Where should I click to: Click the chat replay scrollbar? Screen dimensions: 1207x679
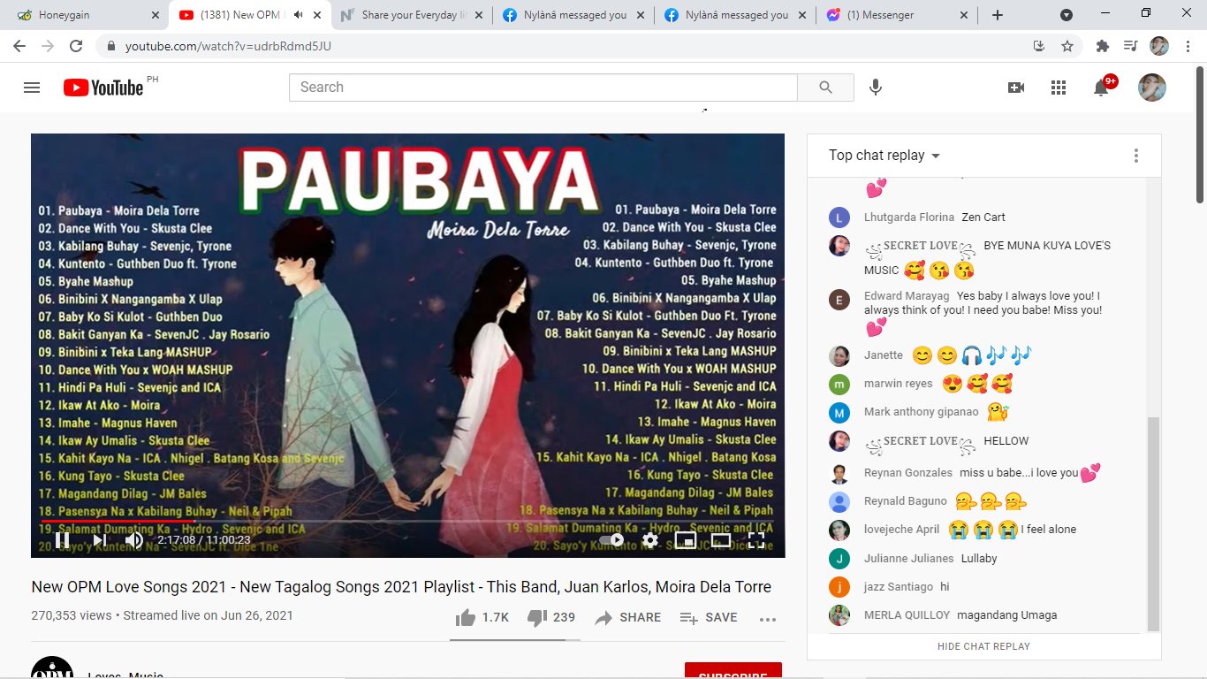(1152, 523)
